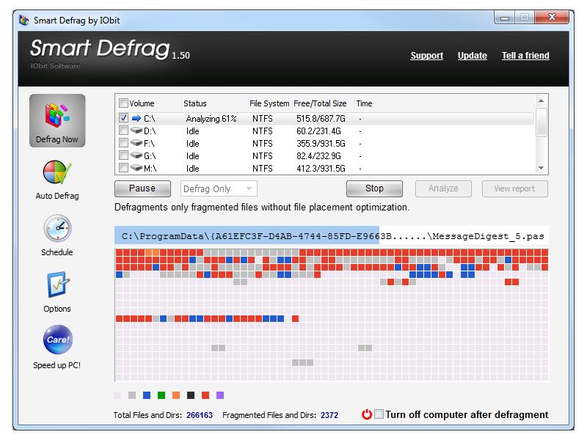Click the green legend swatch
The width and height of the screenshot is (587, 440).
pos(161,395)
